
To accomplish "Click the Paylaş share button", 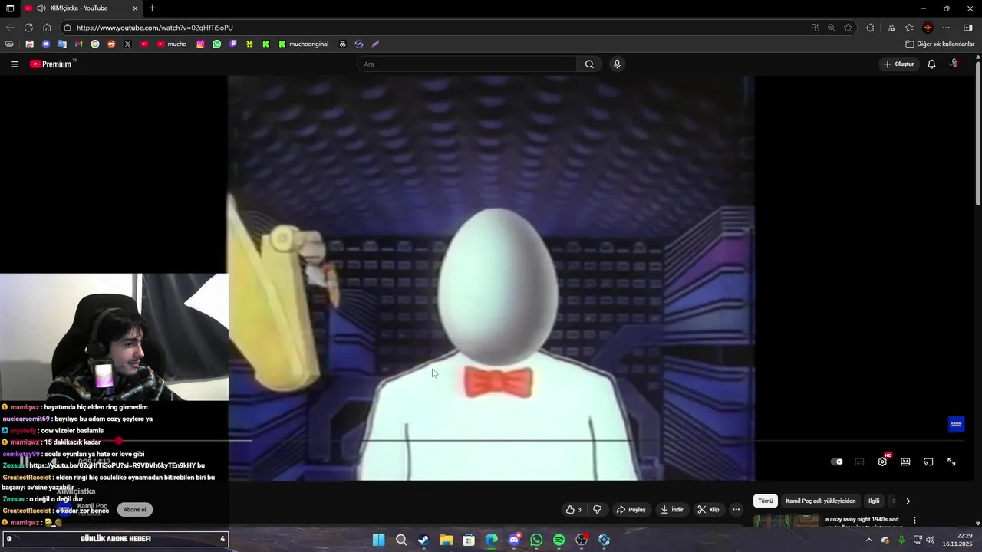I will click(x=631, y=510).
